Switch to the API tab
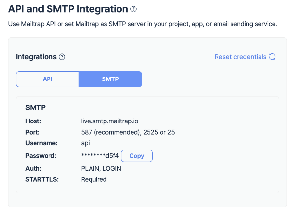This screenshot has height=214, width=295. pyautogui.click(x=48, y=79)
